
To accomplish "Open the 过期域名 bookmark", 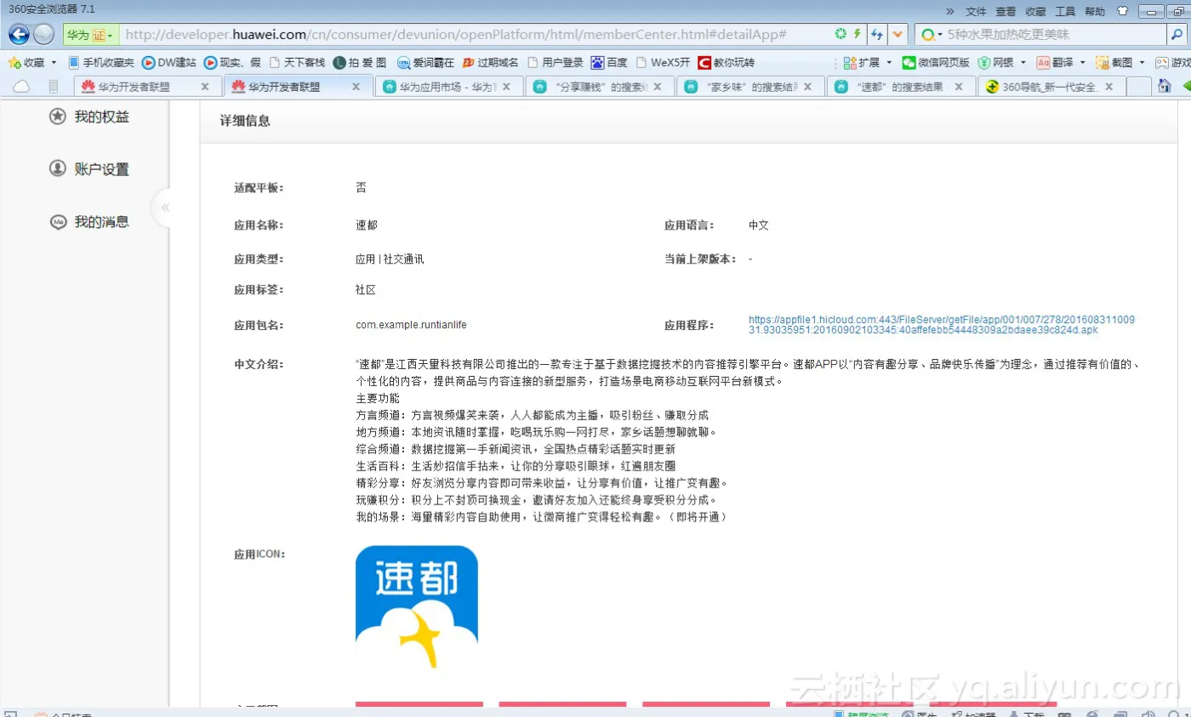I will pyautogui.click(x=490, y=62).
